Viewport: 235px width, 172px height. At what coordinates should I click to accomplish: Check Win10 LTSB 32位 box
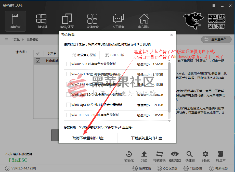(68, 115)
